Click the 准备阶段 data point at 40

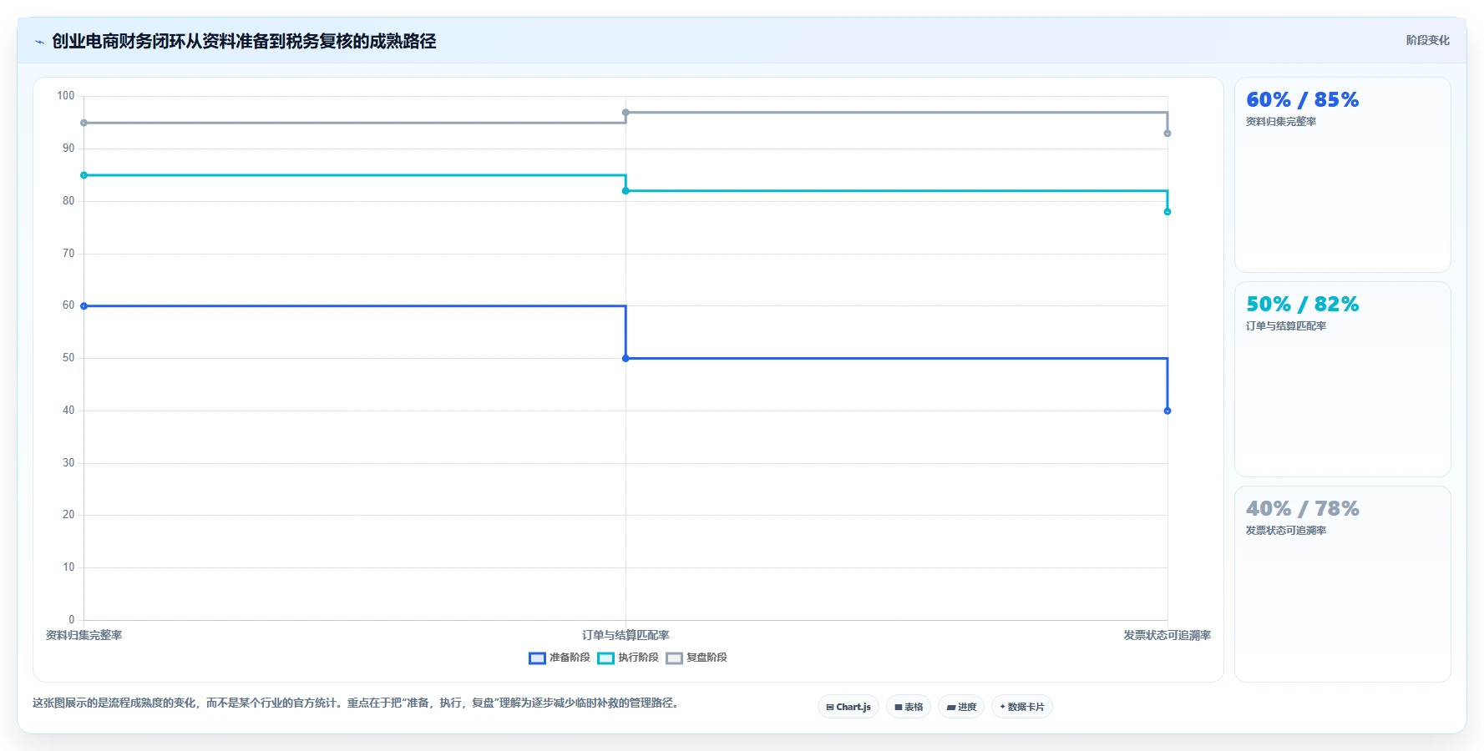click(1167, 411)
